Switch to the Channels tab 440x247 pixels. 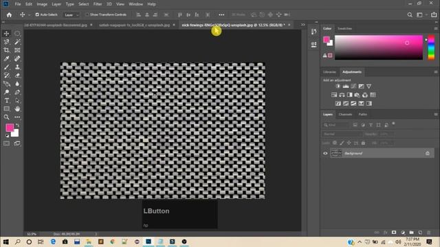click(345, 115)
